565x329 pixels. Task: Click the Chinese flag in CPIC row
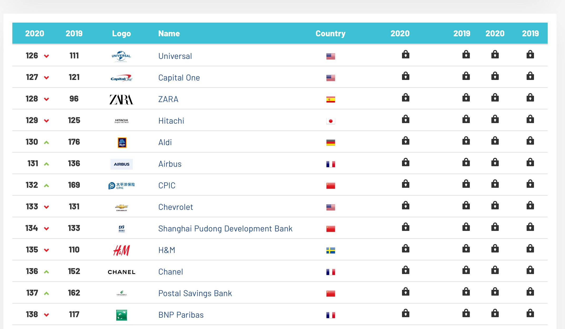point(331,186)
